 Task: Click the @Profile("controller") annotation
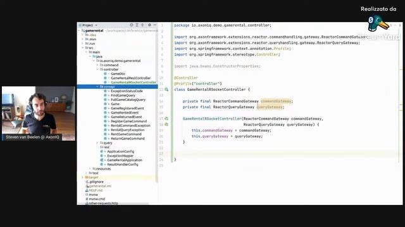[198, 84]
